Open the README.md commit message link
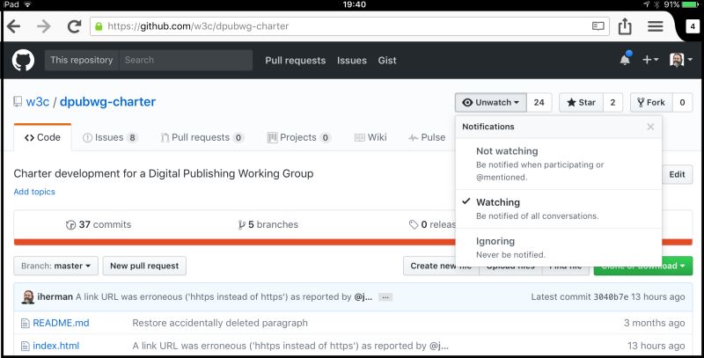The image size is (704, 358). pyautogui.click(x=220, y=323)
